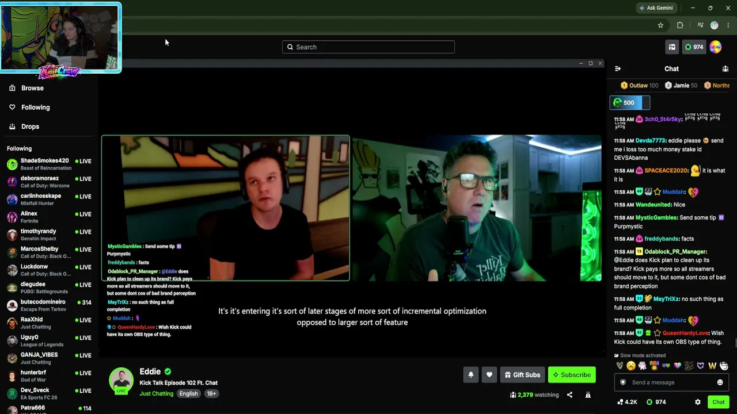Open the account avatar menu in Kick header
737x414 pixels.
(x=715, y=47)
